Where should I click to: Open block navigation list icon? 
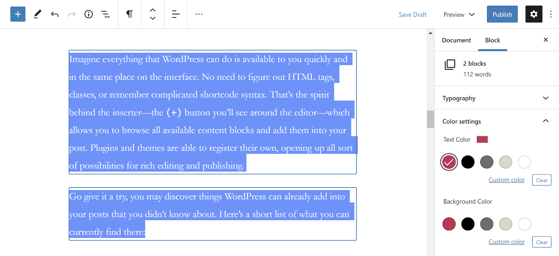105,14
